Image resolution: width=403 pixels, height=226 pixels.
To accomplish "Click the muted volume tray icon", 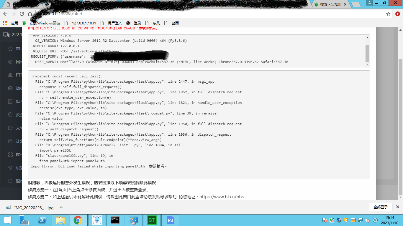I will click(x=368, y=220).
